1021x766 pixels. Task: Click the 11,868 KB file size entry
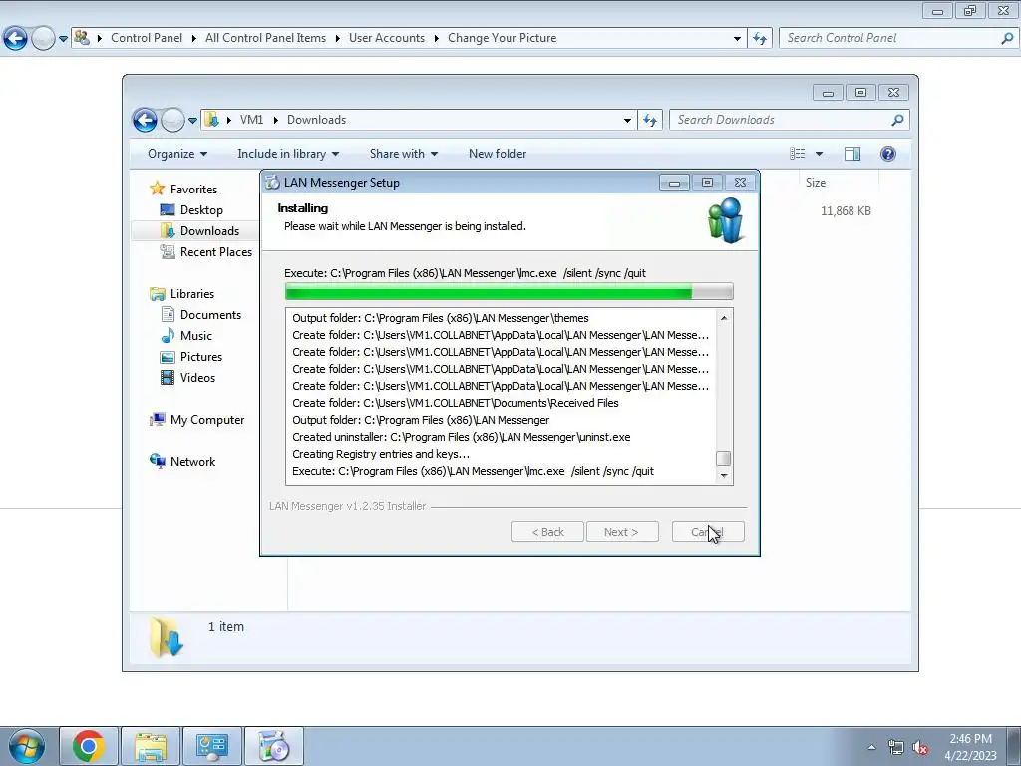tap(846, 211)
